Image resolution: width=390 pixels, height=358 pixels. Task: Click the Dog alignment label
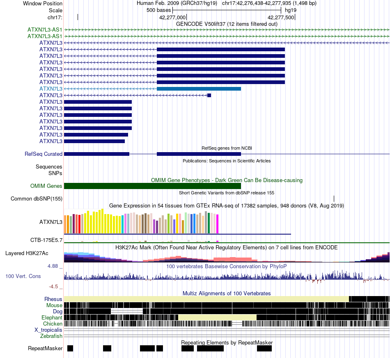point(57,312)
